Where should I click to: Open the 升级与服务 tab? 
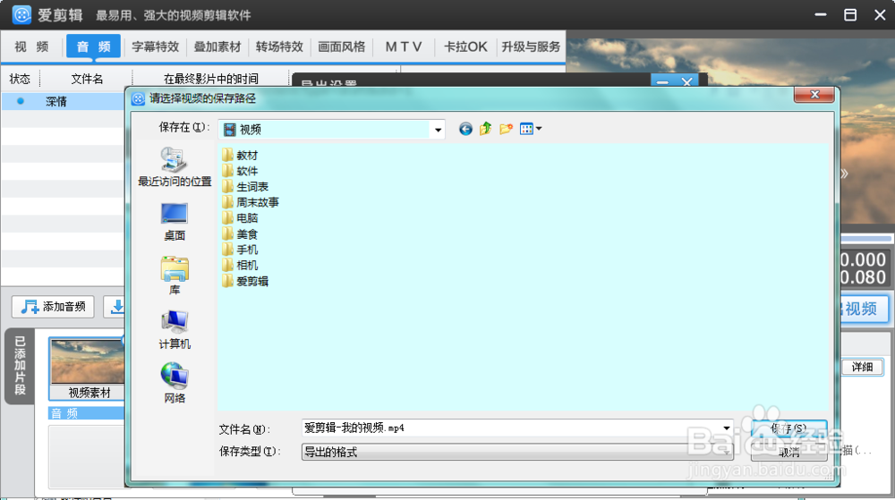[531, 47]
